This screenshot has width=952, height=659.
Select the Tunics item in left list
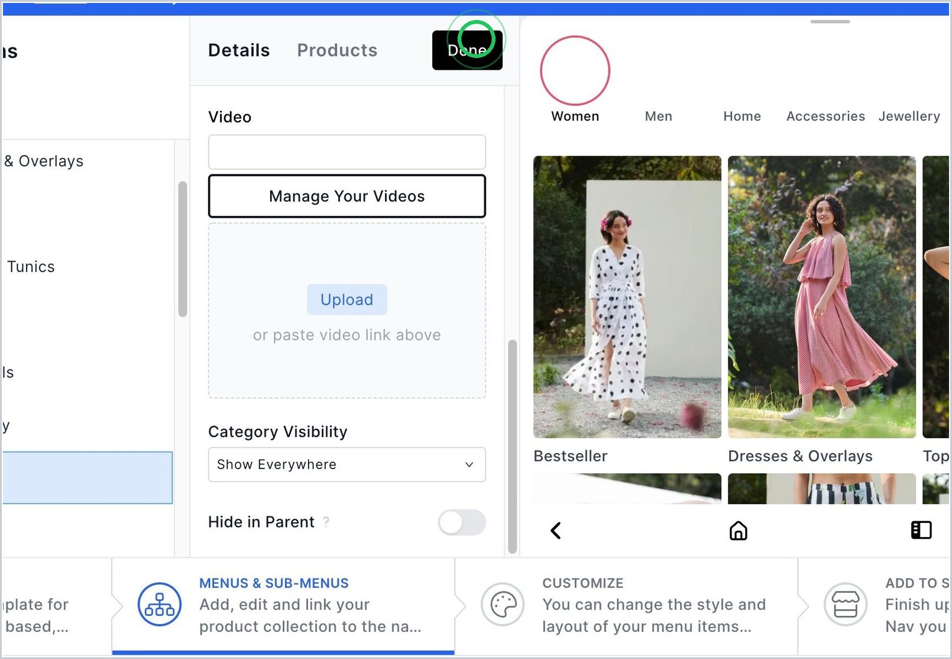click(x=31, y=267)
